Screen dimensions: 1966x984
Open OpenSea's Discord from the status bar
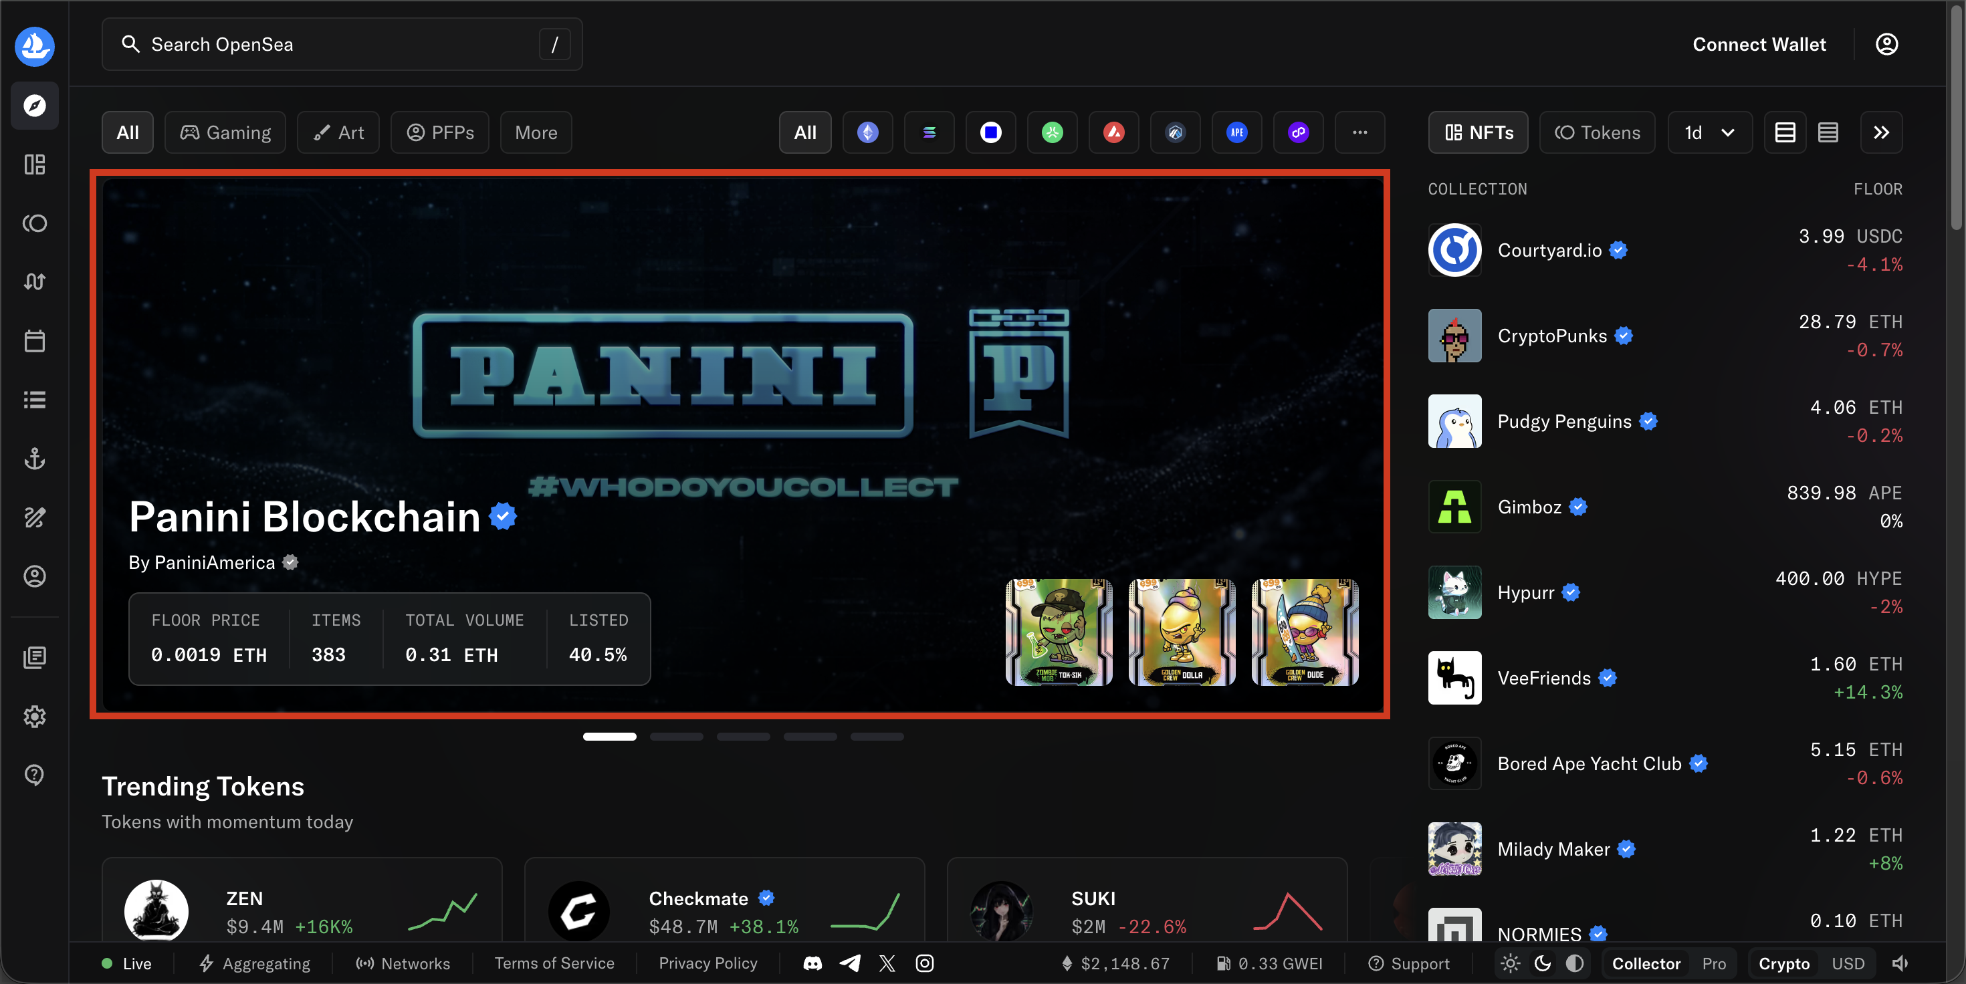point(812,963)
